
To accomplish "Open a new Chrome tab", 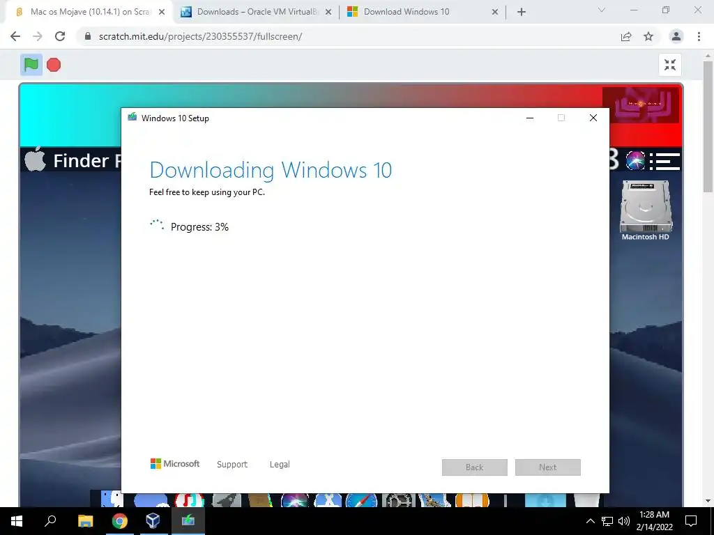I will [x=522, y=13].
